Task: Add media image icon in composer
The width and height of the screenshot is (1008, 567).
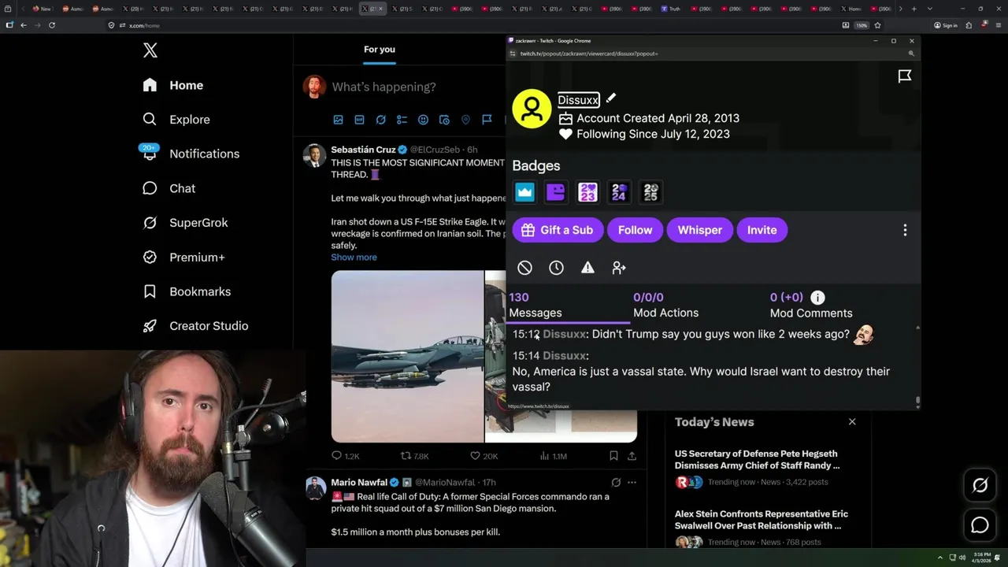Action: pos(338,120)
